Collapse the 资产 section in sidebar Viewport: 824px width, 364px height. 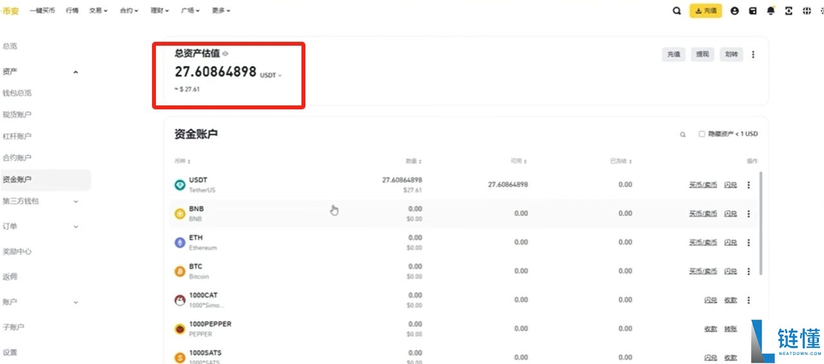(x=75, y=72)
